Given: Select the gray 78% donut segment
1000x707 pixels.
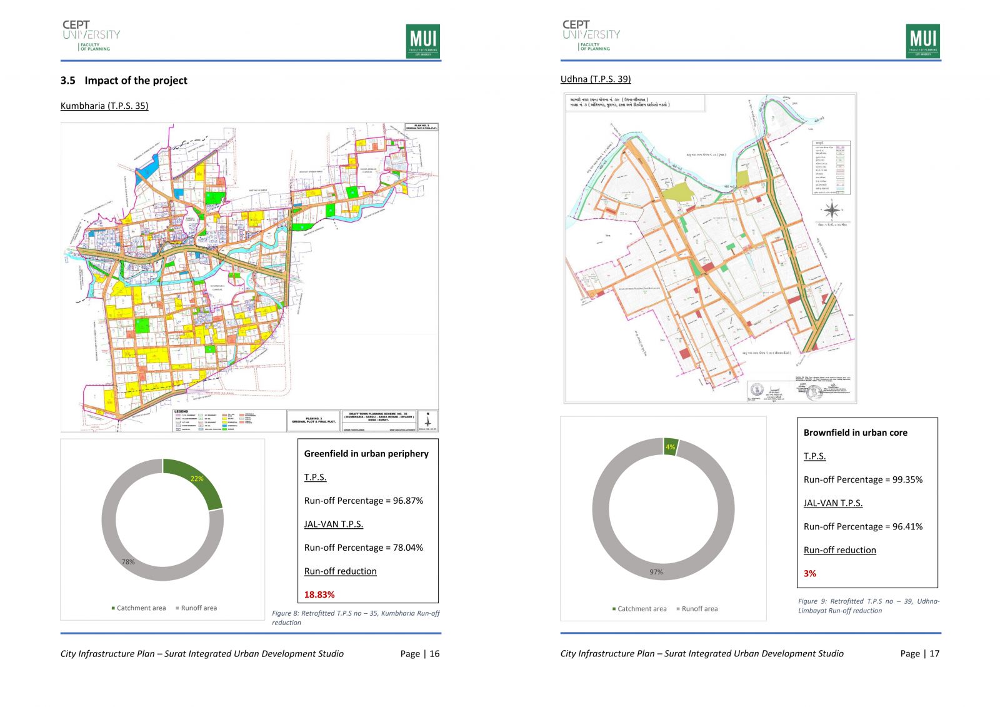Looking at the screenshot, I should click(128, 562).
